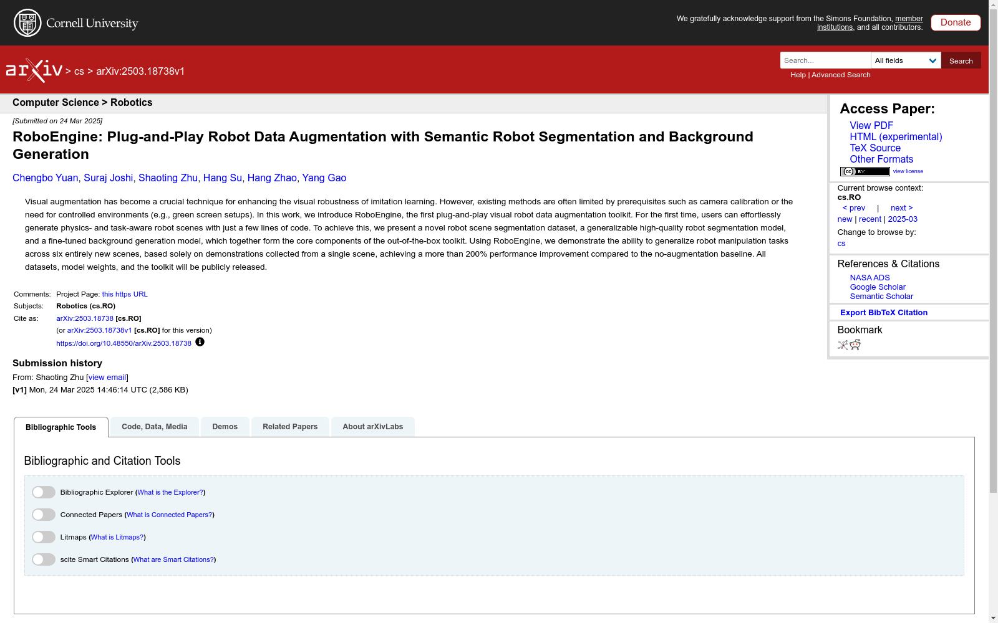The height and width of the screenshot is (623, 998).
Task: Click arXiv:2503.18738v1 version link
Action: click(x=100, y=330)
